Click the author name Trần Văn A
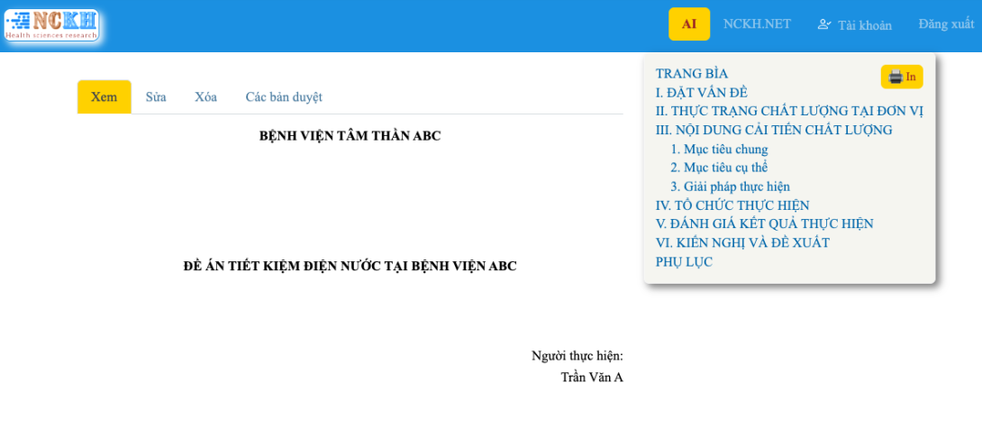The image size is (982, 428). pos(592,378)
